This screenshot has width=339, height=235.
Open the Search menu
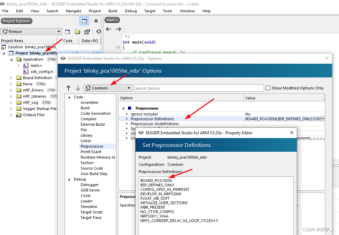52,11
